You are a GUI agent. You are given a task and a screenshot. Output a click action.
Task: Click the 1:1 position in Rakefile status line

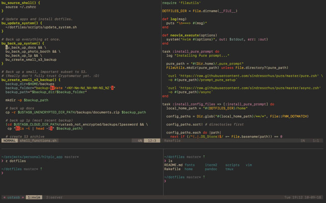(316, 141)
